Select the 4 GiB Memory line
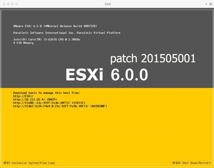The height and width of the screenshot is (168, 214). pos(23,43)
